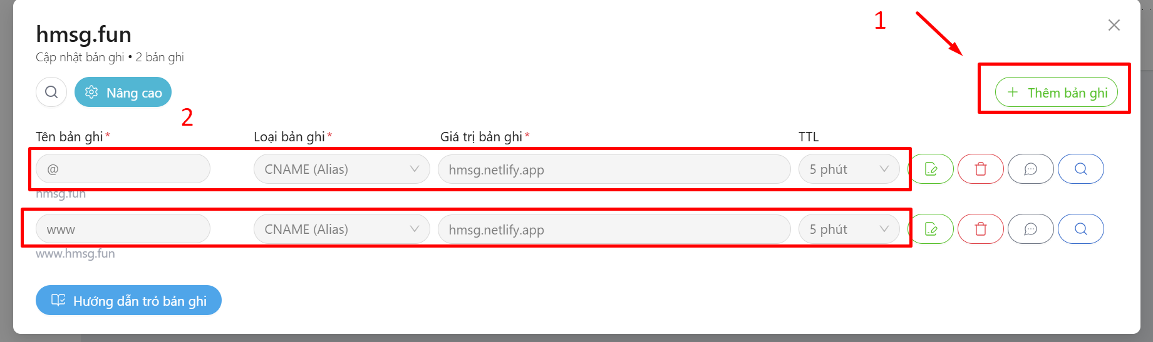Open the comment icon for the @ record
Viewport: 1153px width, 342px height.
click(x=1030, y=169)
